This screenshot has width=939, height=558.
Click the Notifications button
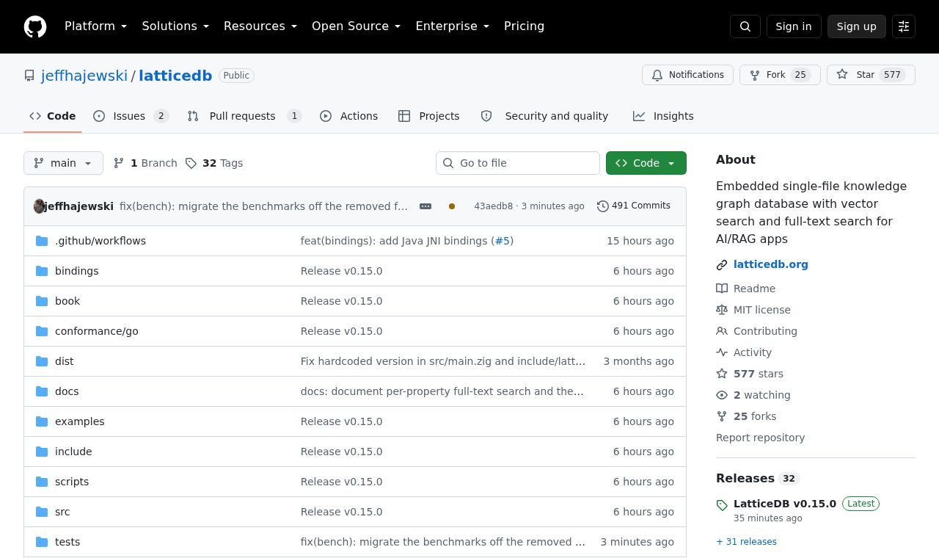click(687, 75)
